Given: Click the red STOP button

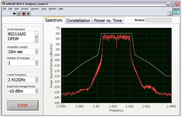Looking at the screenshot, I should pos(23,105).
